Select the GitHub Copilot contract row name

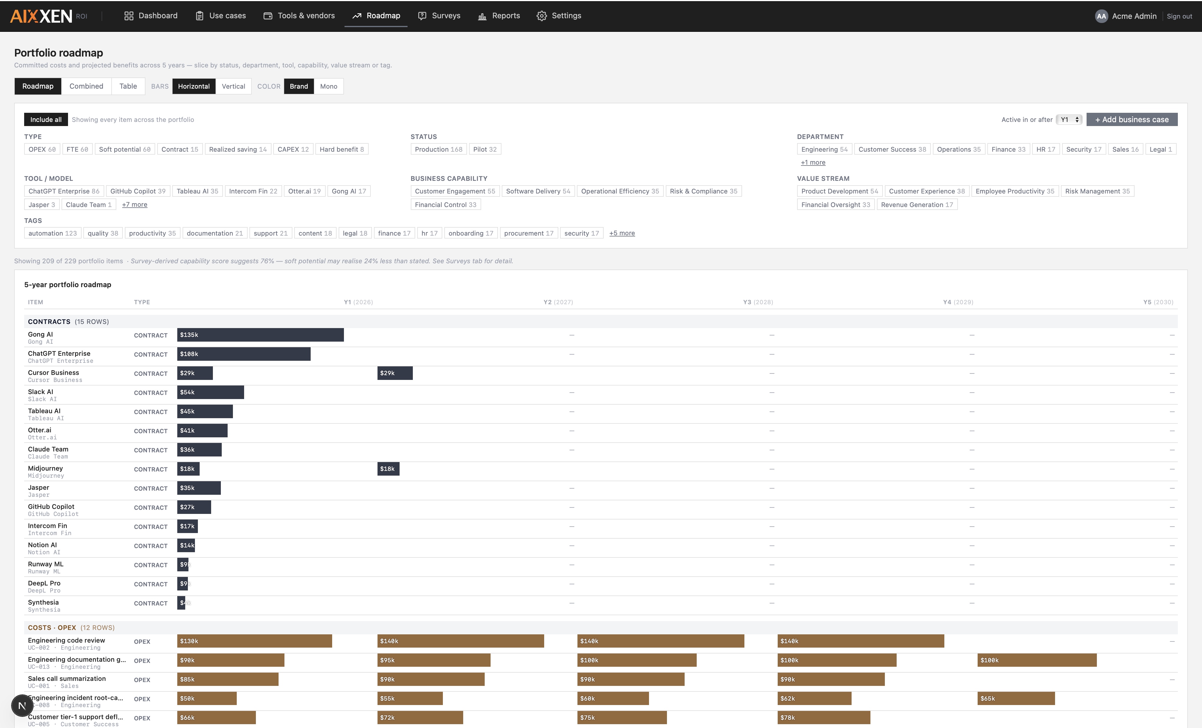coord(51,507)
